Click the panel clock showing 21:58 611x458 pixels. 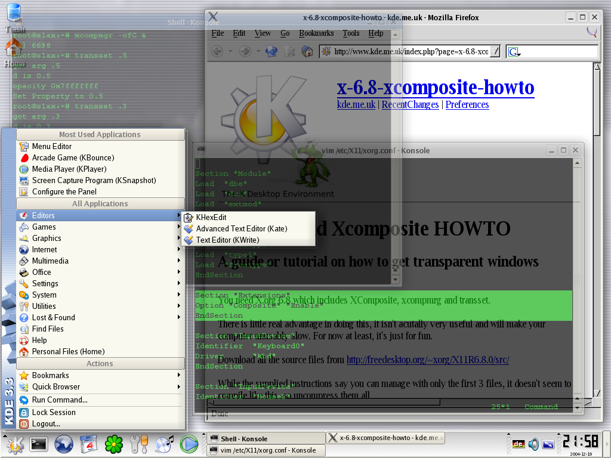click(x=581, y=442)
